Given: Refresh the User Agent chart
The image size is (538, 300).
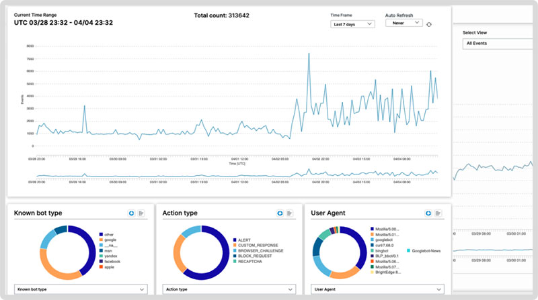Looking at the screenshot, I should [x=428, y=213].
